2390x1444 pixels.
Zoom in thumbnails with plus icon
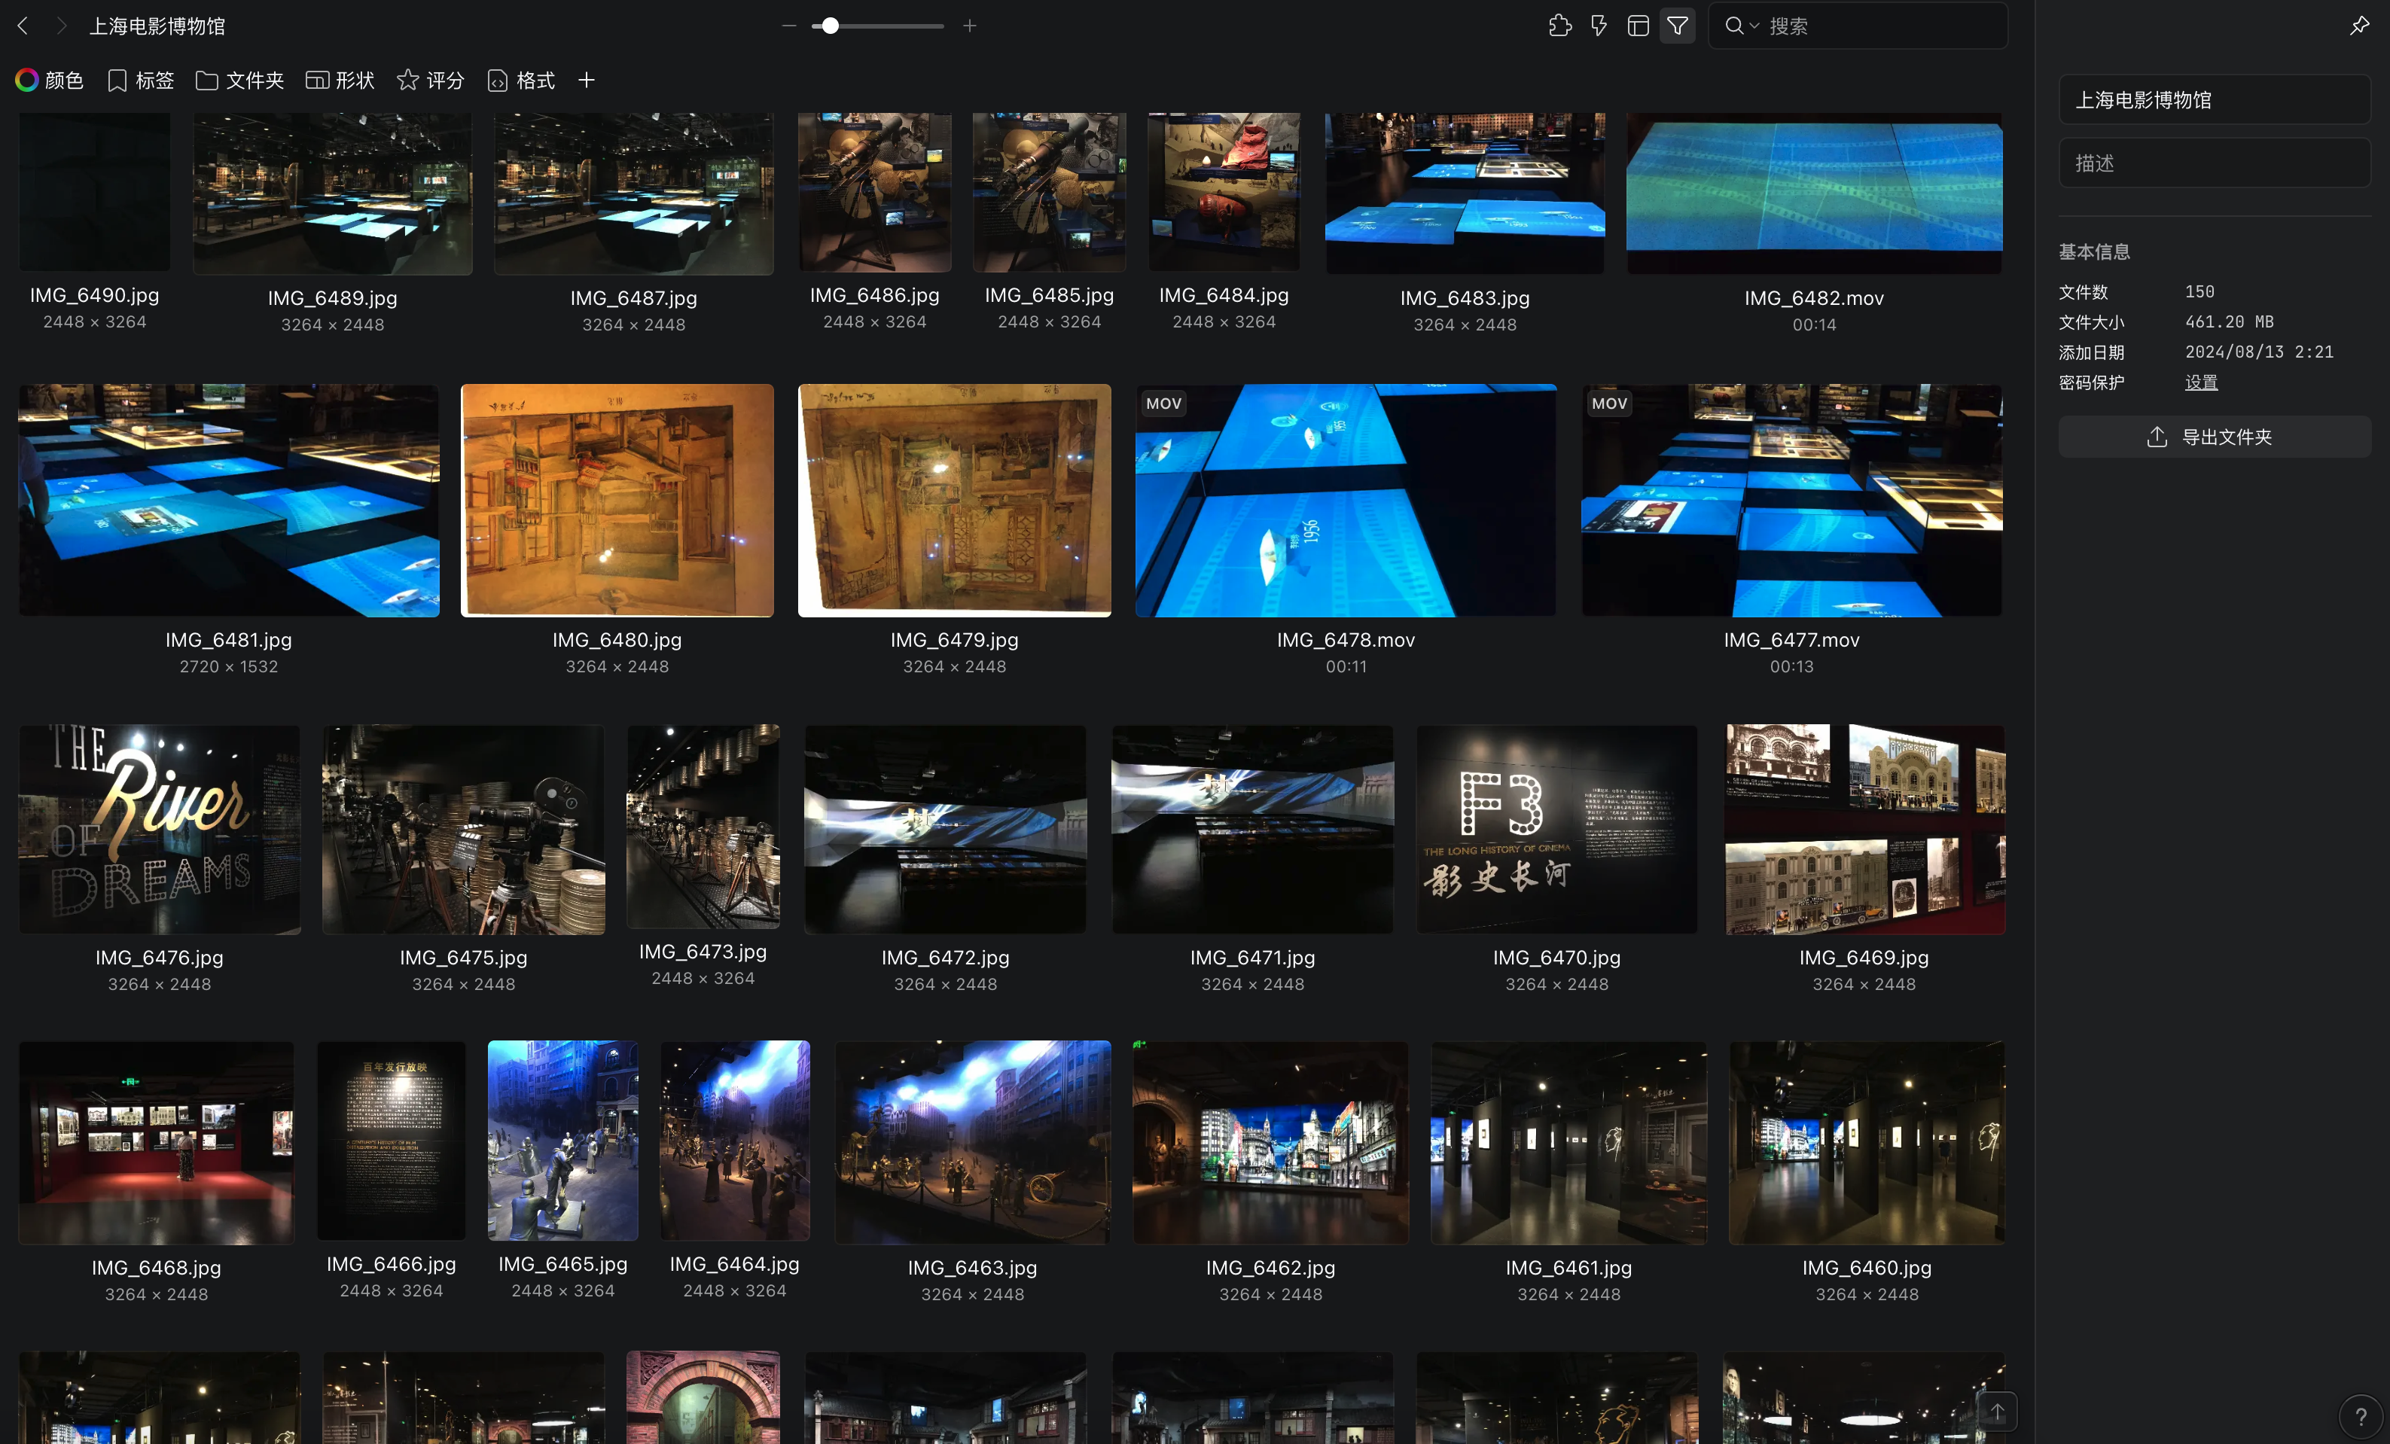970,26
